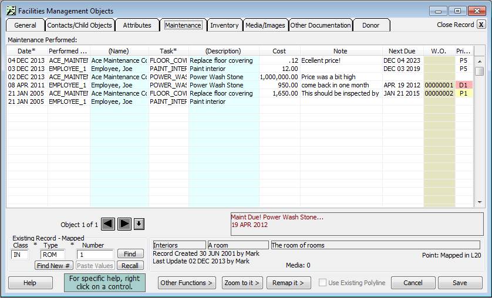Click the (Name) column header
This screenshot has height=298, width=492.
click(x=119, y=51)
